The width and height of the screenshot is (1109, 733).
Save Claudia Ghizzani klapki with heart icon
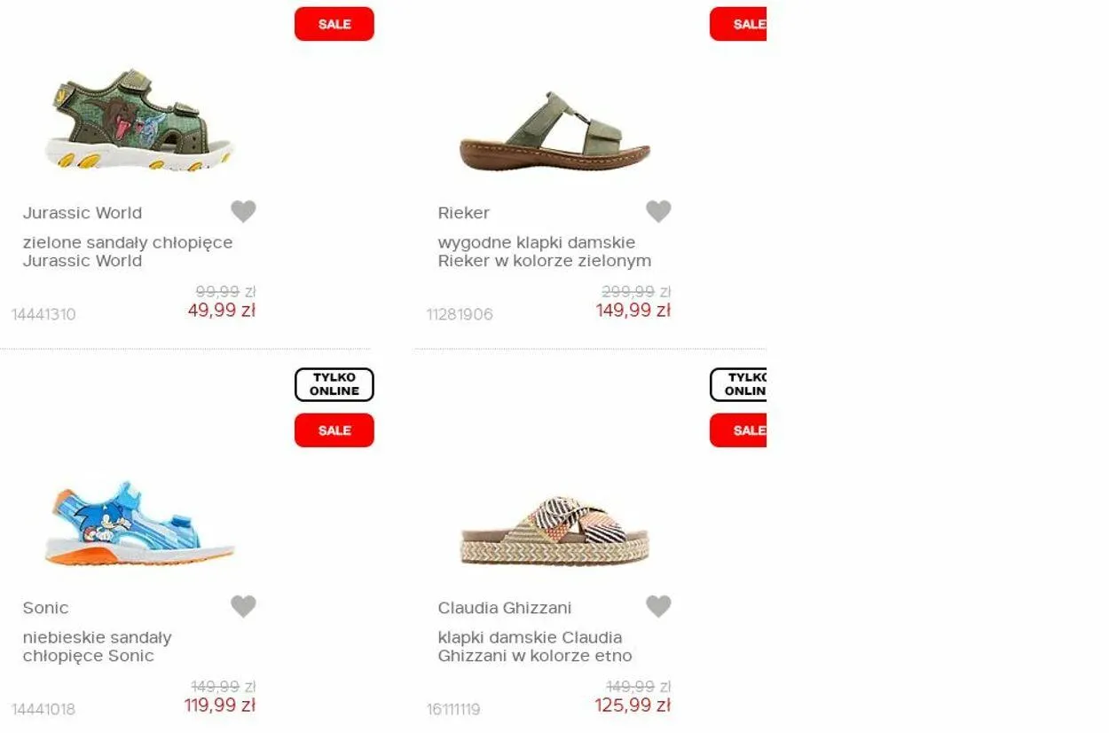658,606
